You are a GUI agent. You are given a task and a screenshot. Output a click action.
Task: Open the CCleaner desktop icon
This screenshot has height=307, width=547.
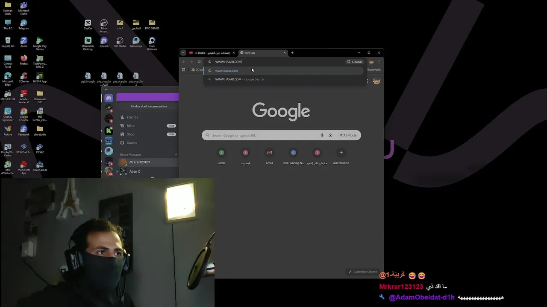24,78
